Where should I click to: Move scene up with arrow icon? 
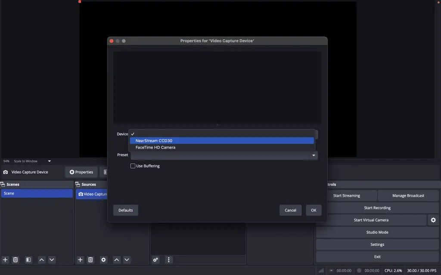click(42, 260)
